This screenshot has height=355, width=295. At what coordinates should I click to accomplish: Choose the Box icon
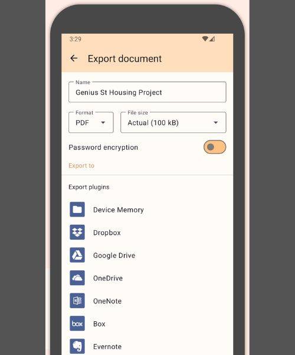point(77,324)
